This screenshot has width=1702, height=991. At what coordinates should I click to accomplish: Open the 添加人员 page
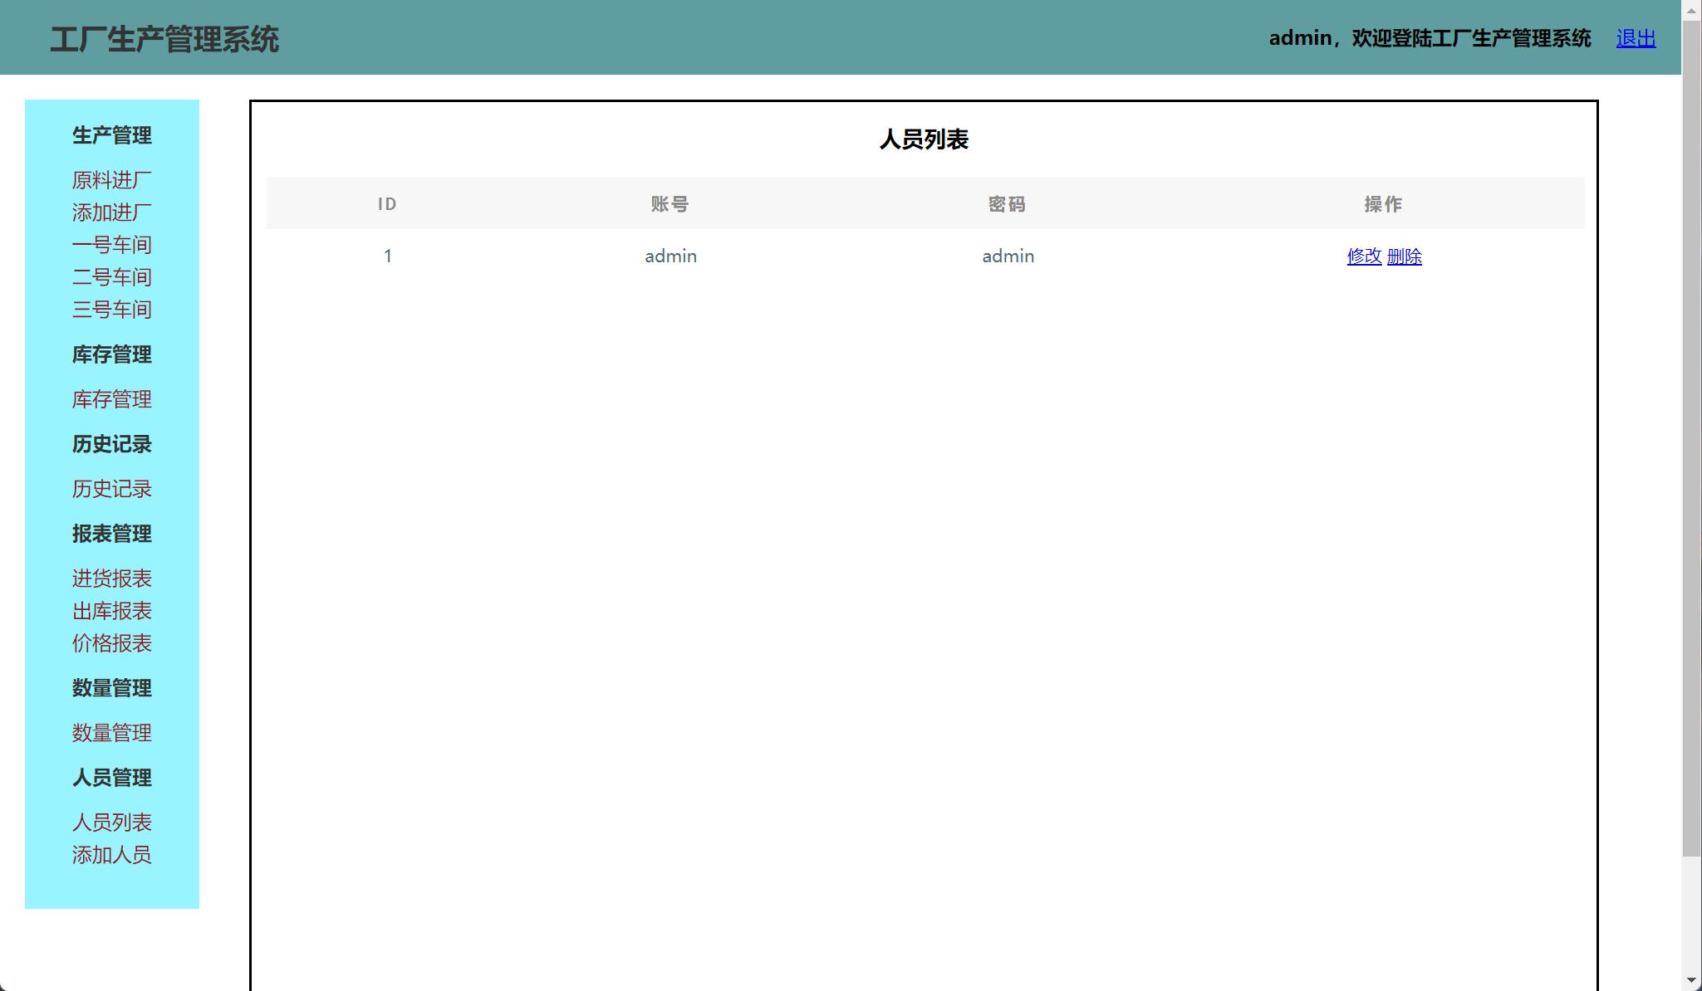click(111, 855)
